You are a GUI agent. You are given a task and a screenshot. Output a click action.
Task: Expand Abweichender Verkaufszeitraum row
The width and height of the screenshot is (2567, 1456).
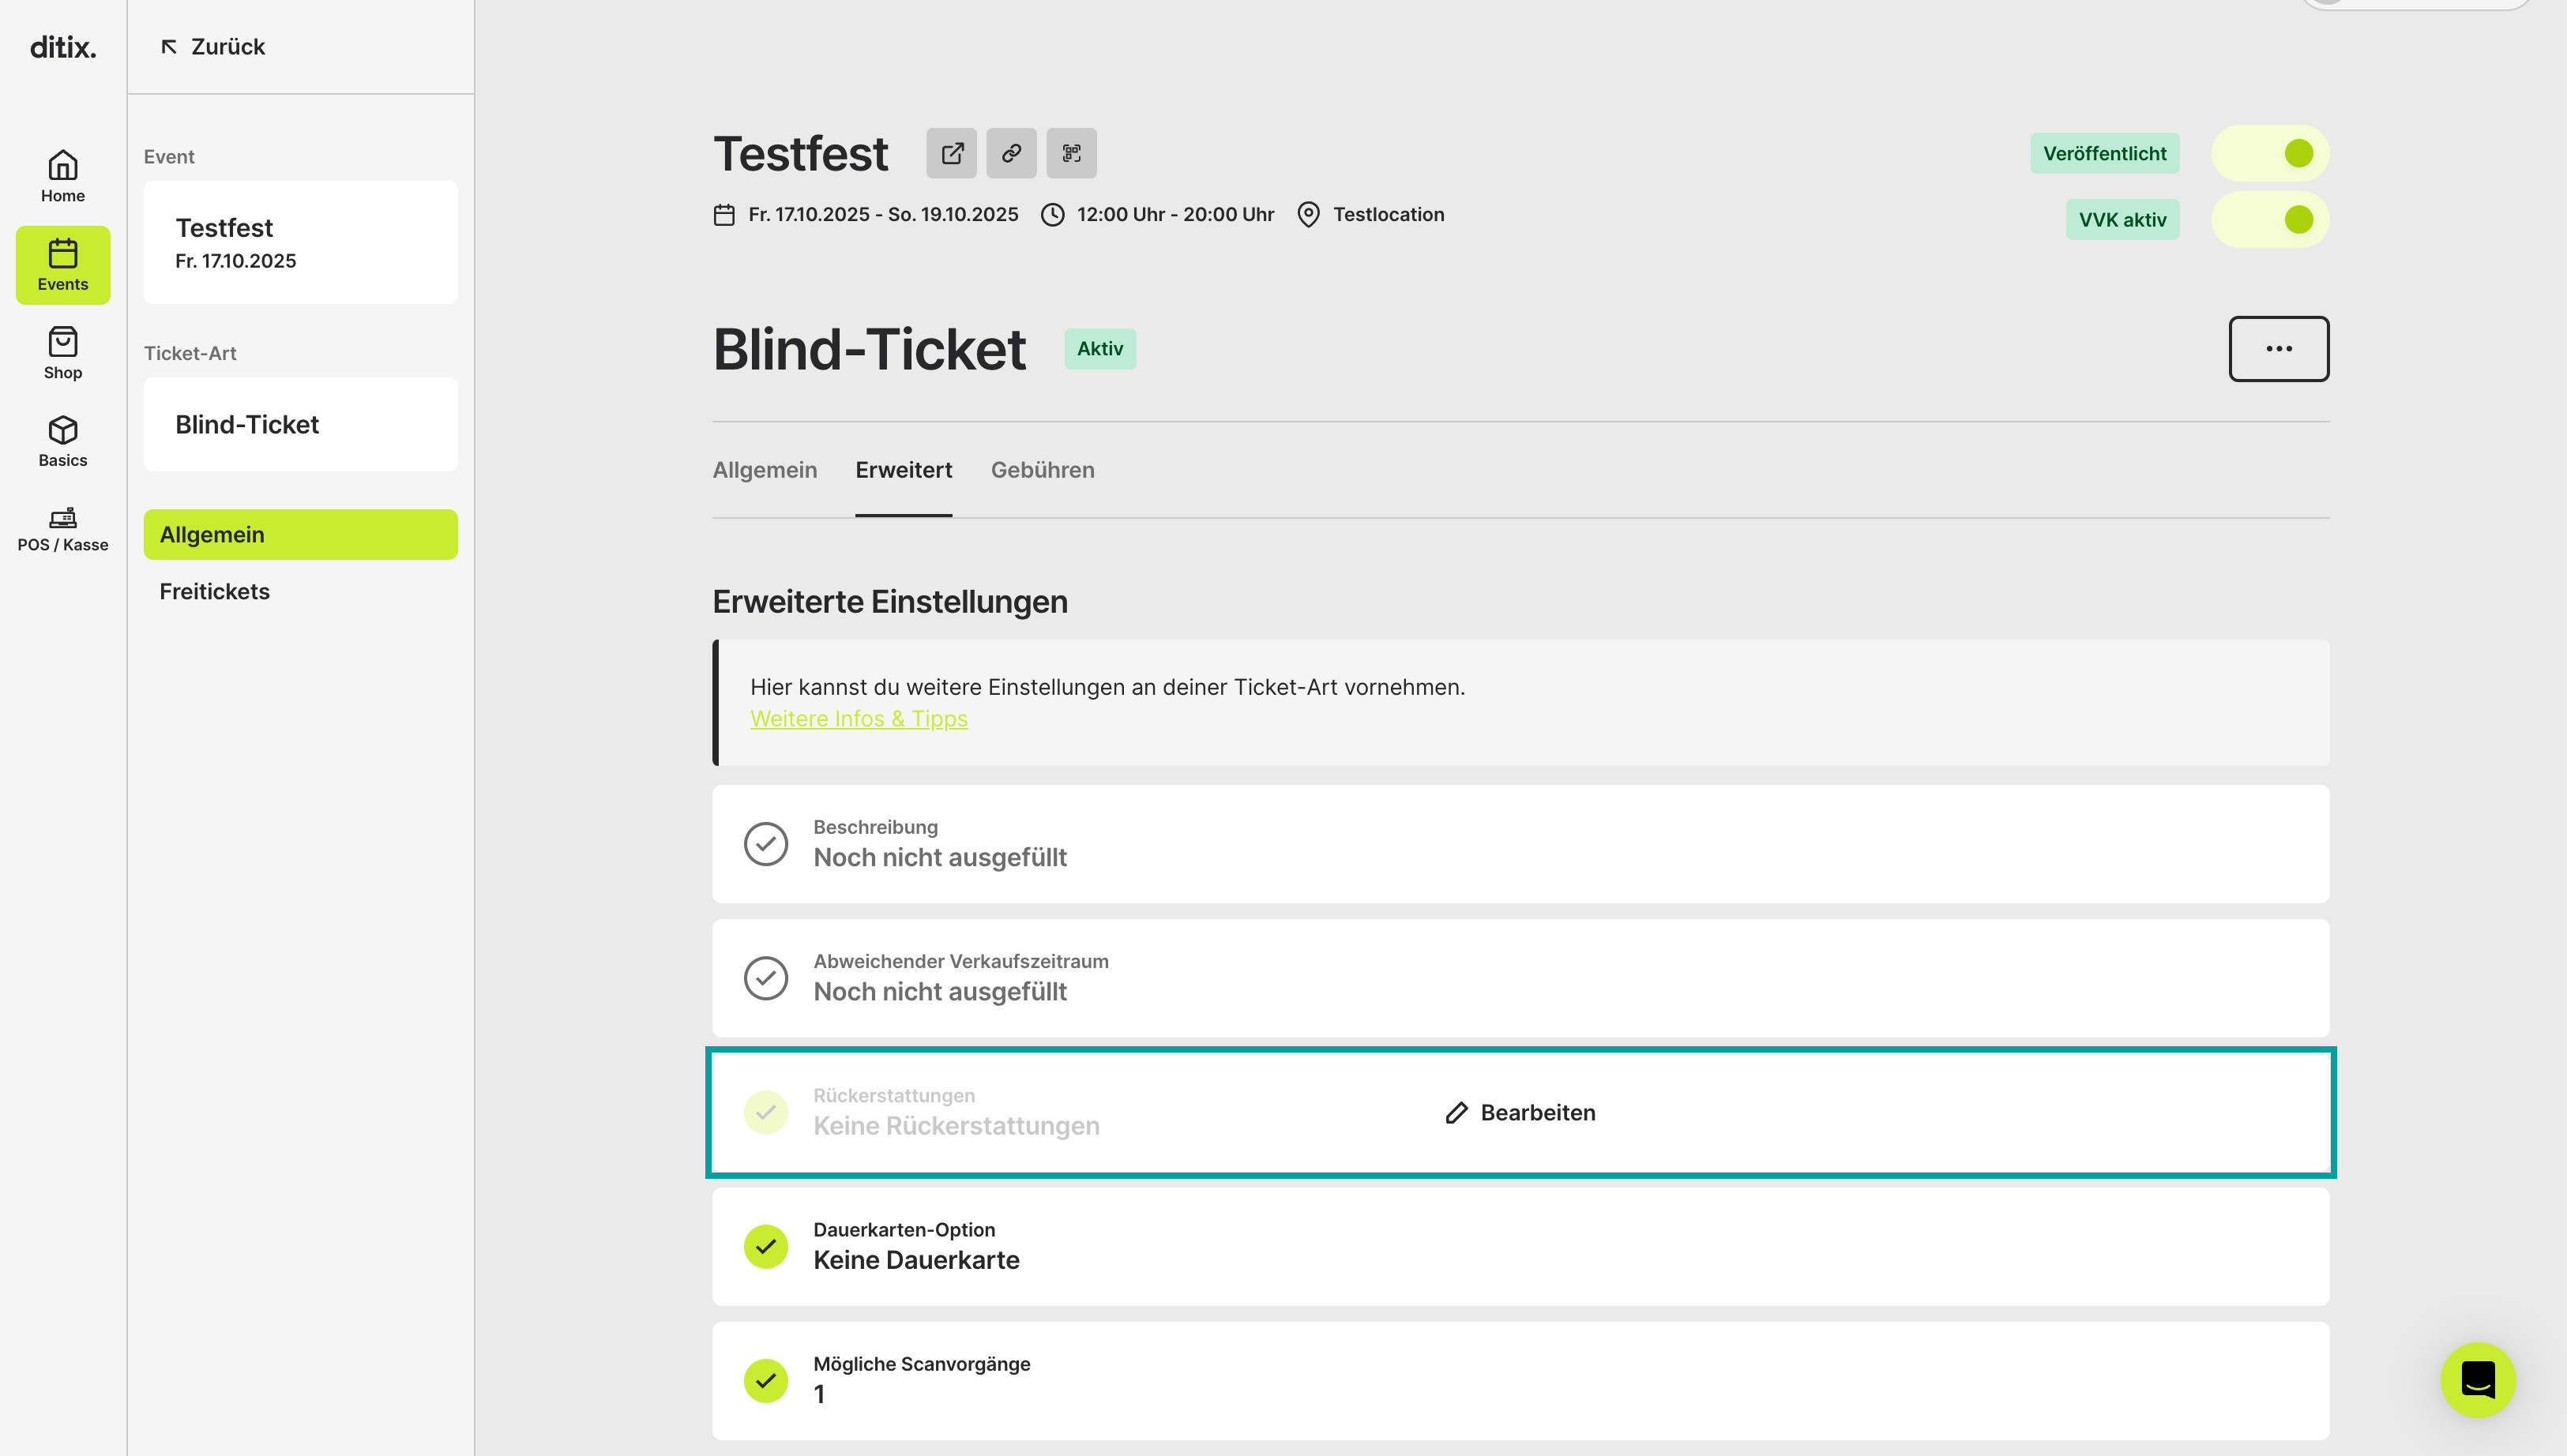click(x=1520, y=978)
